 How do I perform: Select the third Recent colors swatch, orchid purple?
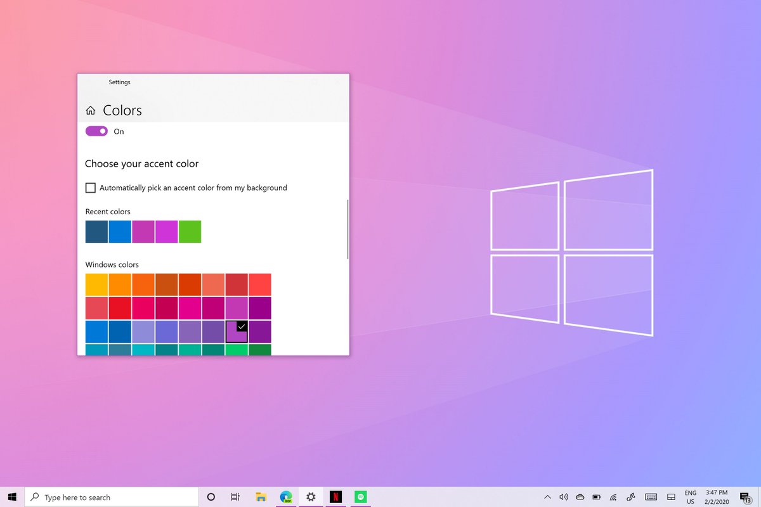(x=143, y=231)
